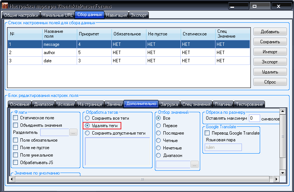The height and width of the screenshot is (192, 294).
Task: Click browse button next to Разделитель field
Action: pos(73,132)
